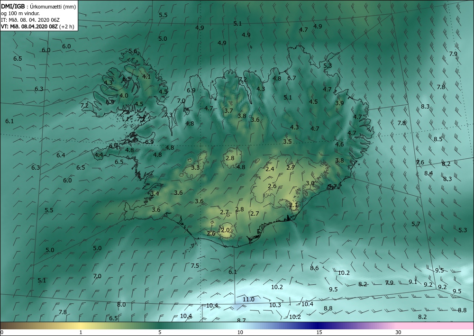
Task: Click the map value "5.6"
Action: (x=133, y=51)
